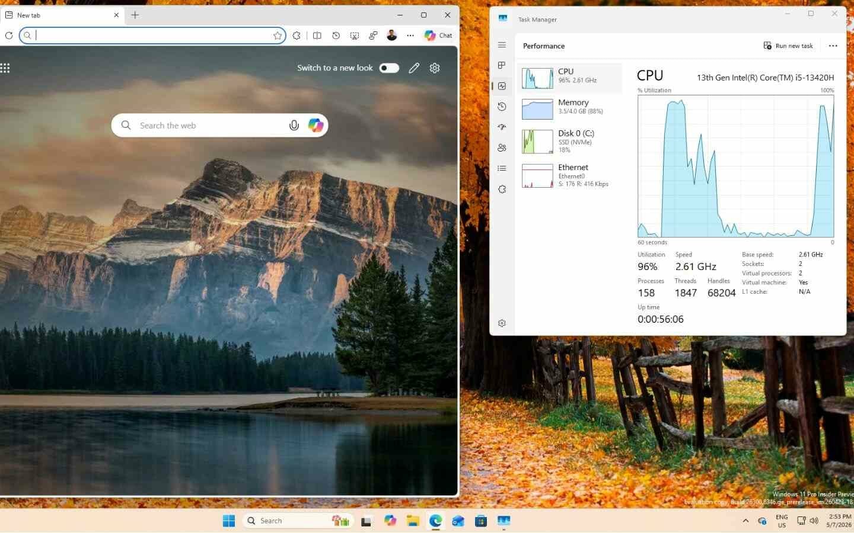Add this page to favorites star

pos(277,36)
